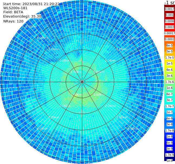Screen dimensions: 175x164
Task: Click the lidar origin at the plot center
Action: click(82, 82)
